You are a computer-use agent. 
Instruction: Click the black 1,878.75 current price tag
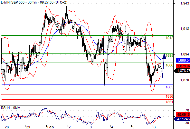182,71
